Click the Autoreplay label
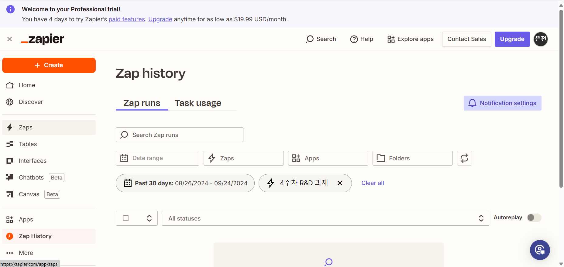 [x=508, y=217]
